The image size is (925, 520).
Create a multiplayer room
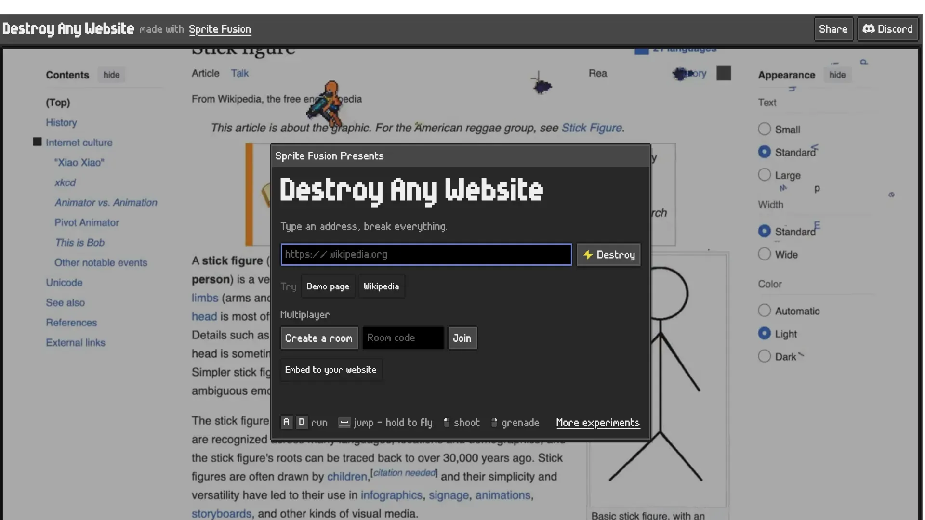tap(319, 338)
